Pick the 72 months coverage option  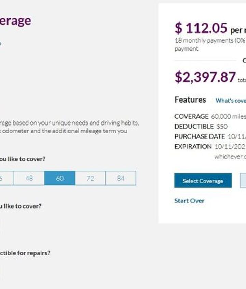point(90,178)
